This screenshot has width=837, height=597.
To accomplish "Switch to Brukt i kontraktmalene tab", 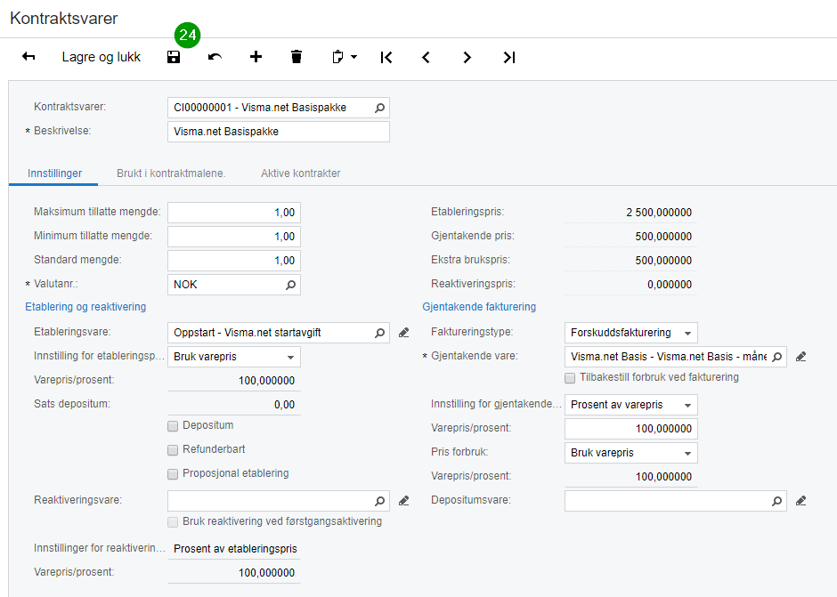I will pos(171,173).
